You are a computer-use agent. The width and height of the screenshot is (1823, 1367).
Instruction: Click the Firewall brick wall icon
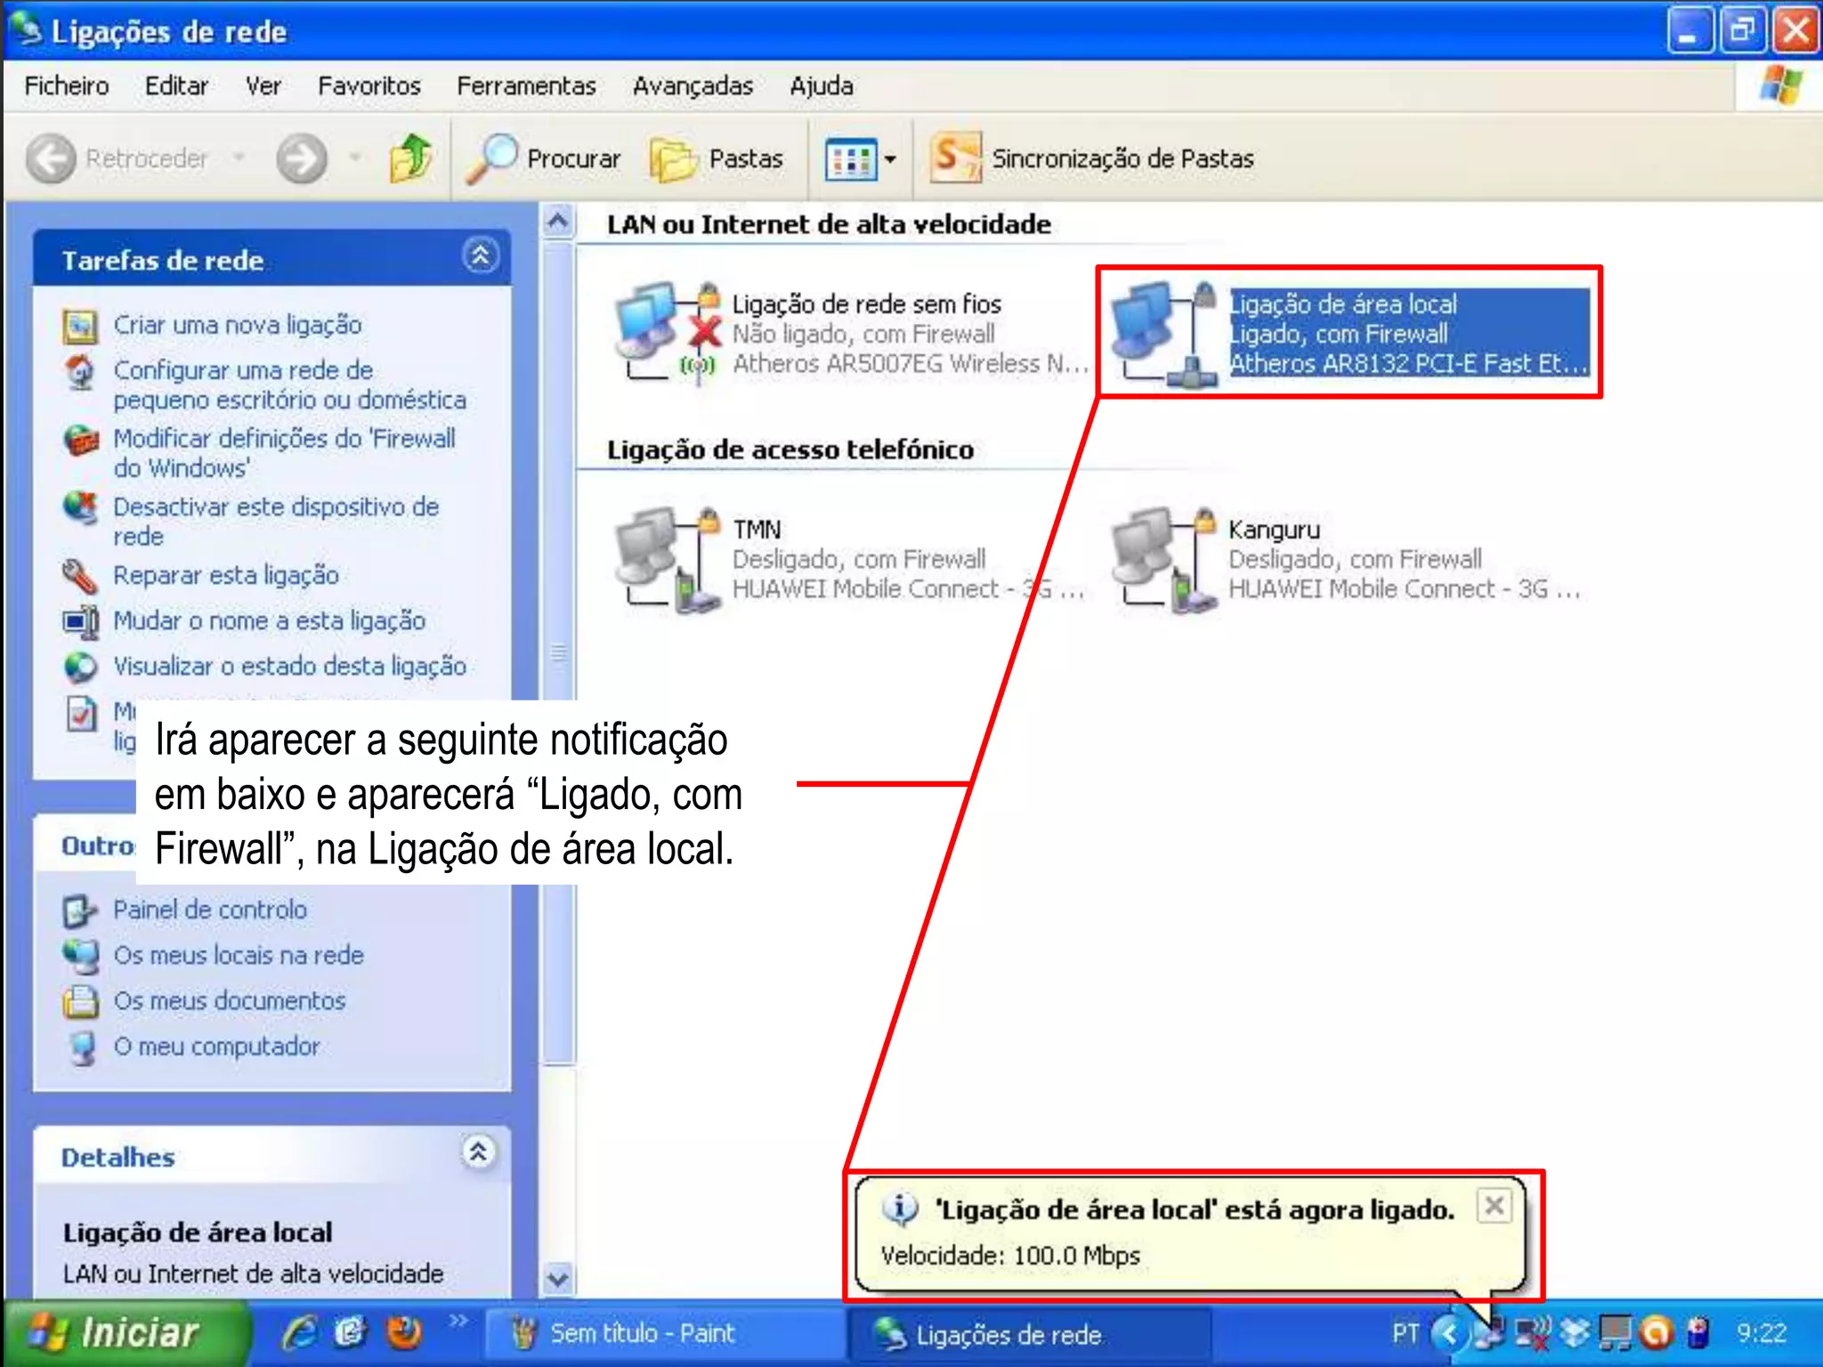[x=81, y=441]
